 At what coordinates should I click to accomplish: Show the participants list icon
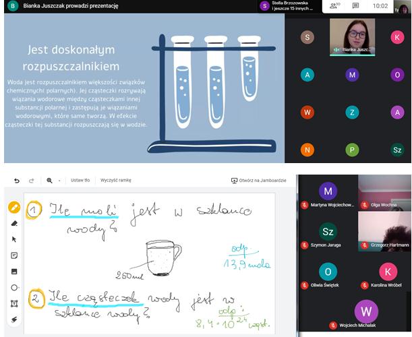click(x=332, y=6)
